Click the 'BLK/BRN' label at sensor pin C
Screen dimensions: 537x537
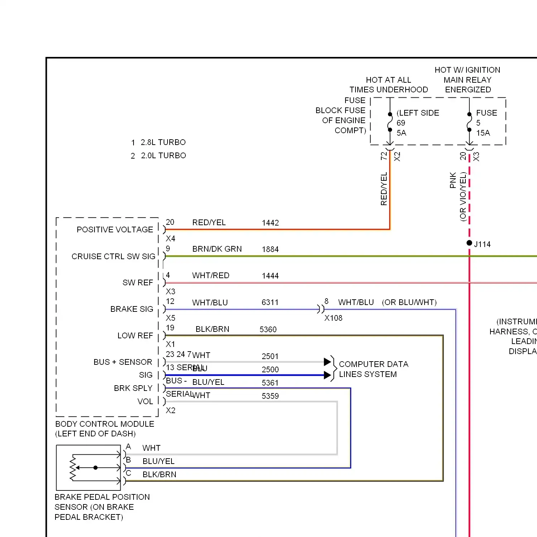point(159,474)
